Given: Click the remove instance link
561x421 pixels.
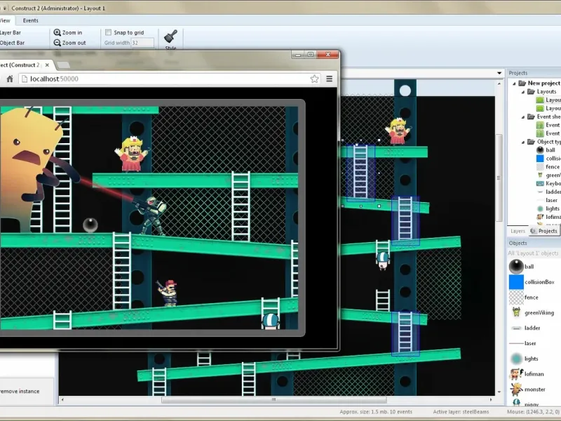Looking at the screenshot, I should point(20,392).
